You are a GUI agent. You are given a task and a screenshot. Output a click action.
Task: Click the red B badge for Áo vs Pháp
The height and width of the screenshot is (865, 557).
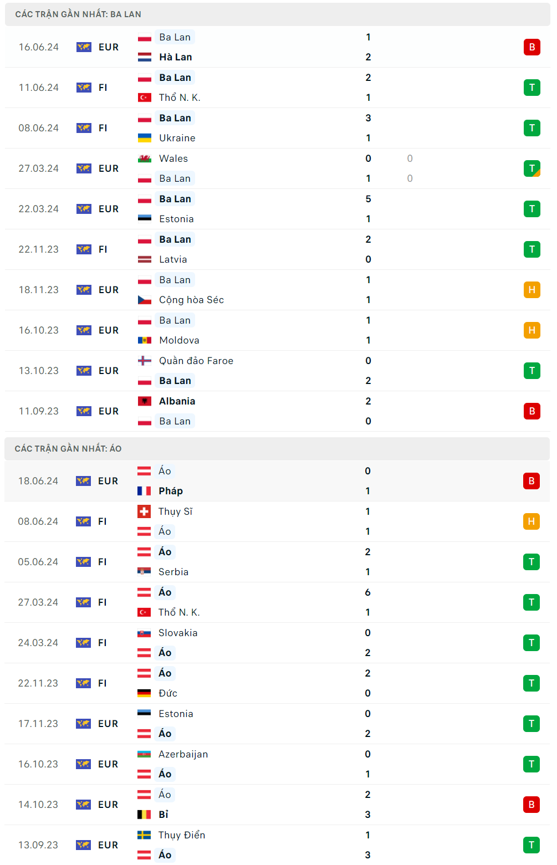(531, 481)
